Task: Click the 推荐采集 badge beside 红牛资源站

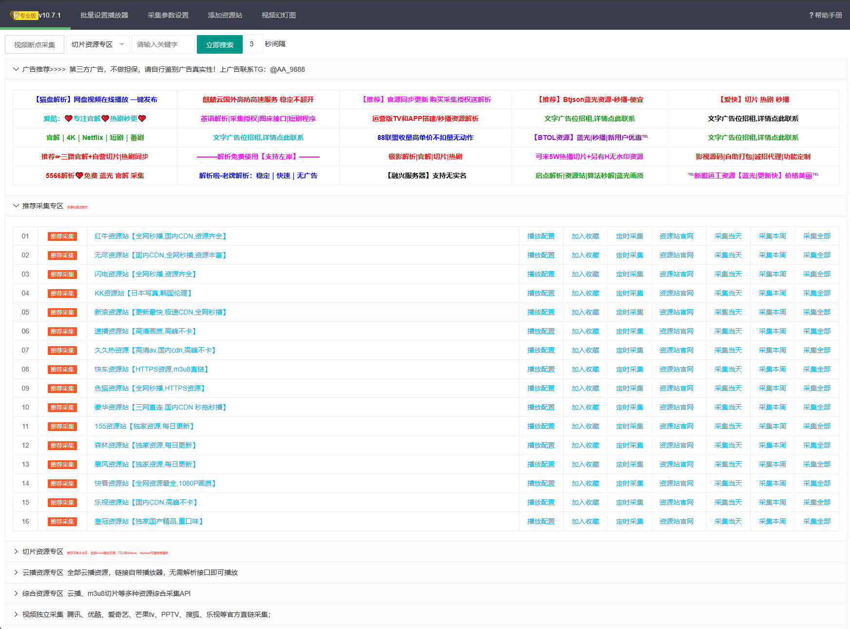Action: coord(62,236)
